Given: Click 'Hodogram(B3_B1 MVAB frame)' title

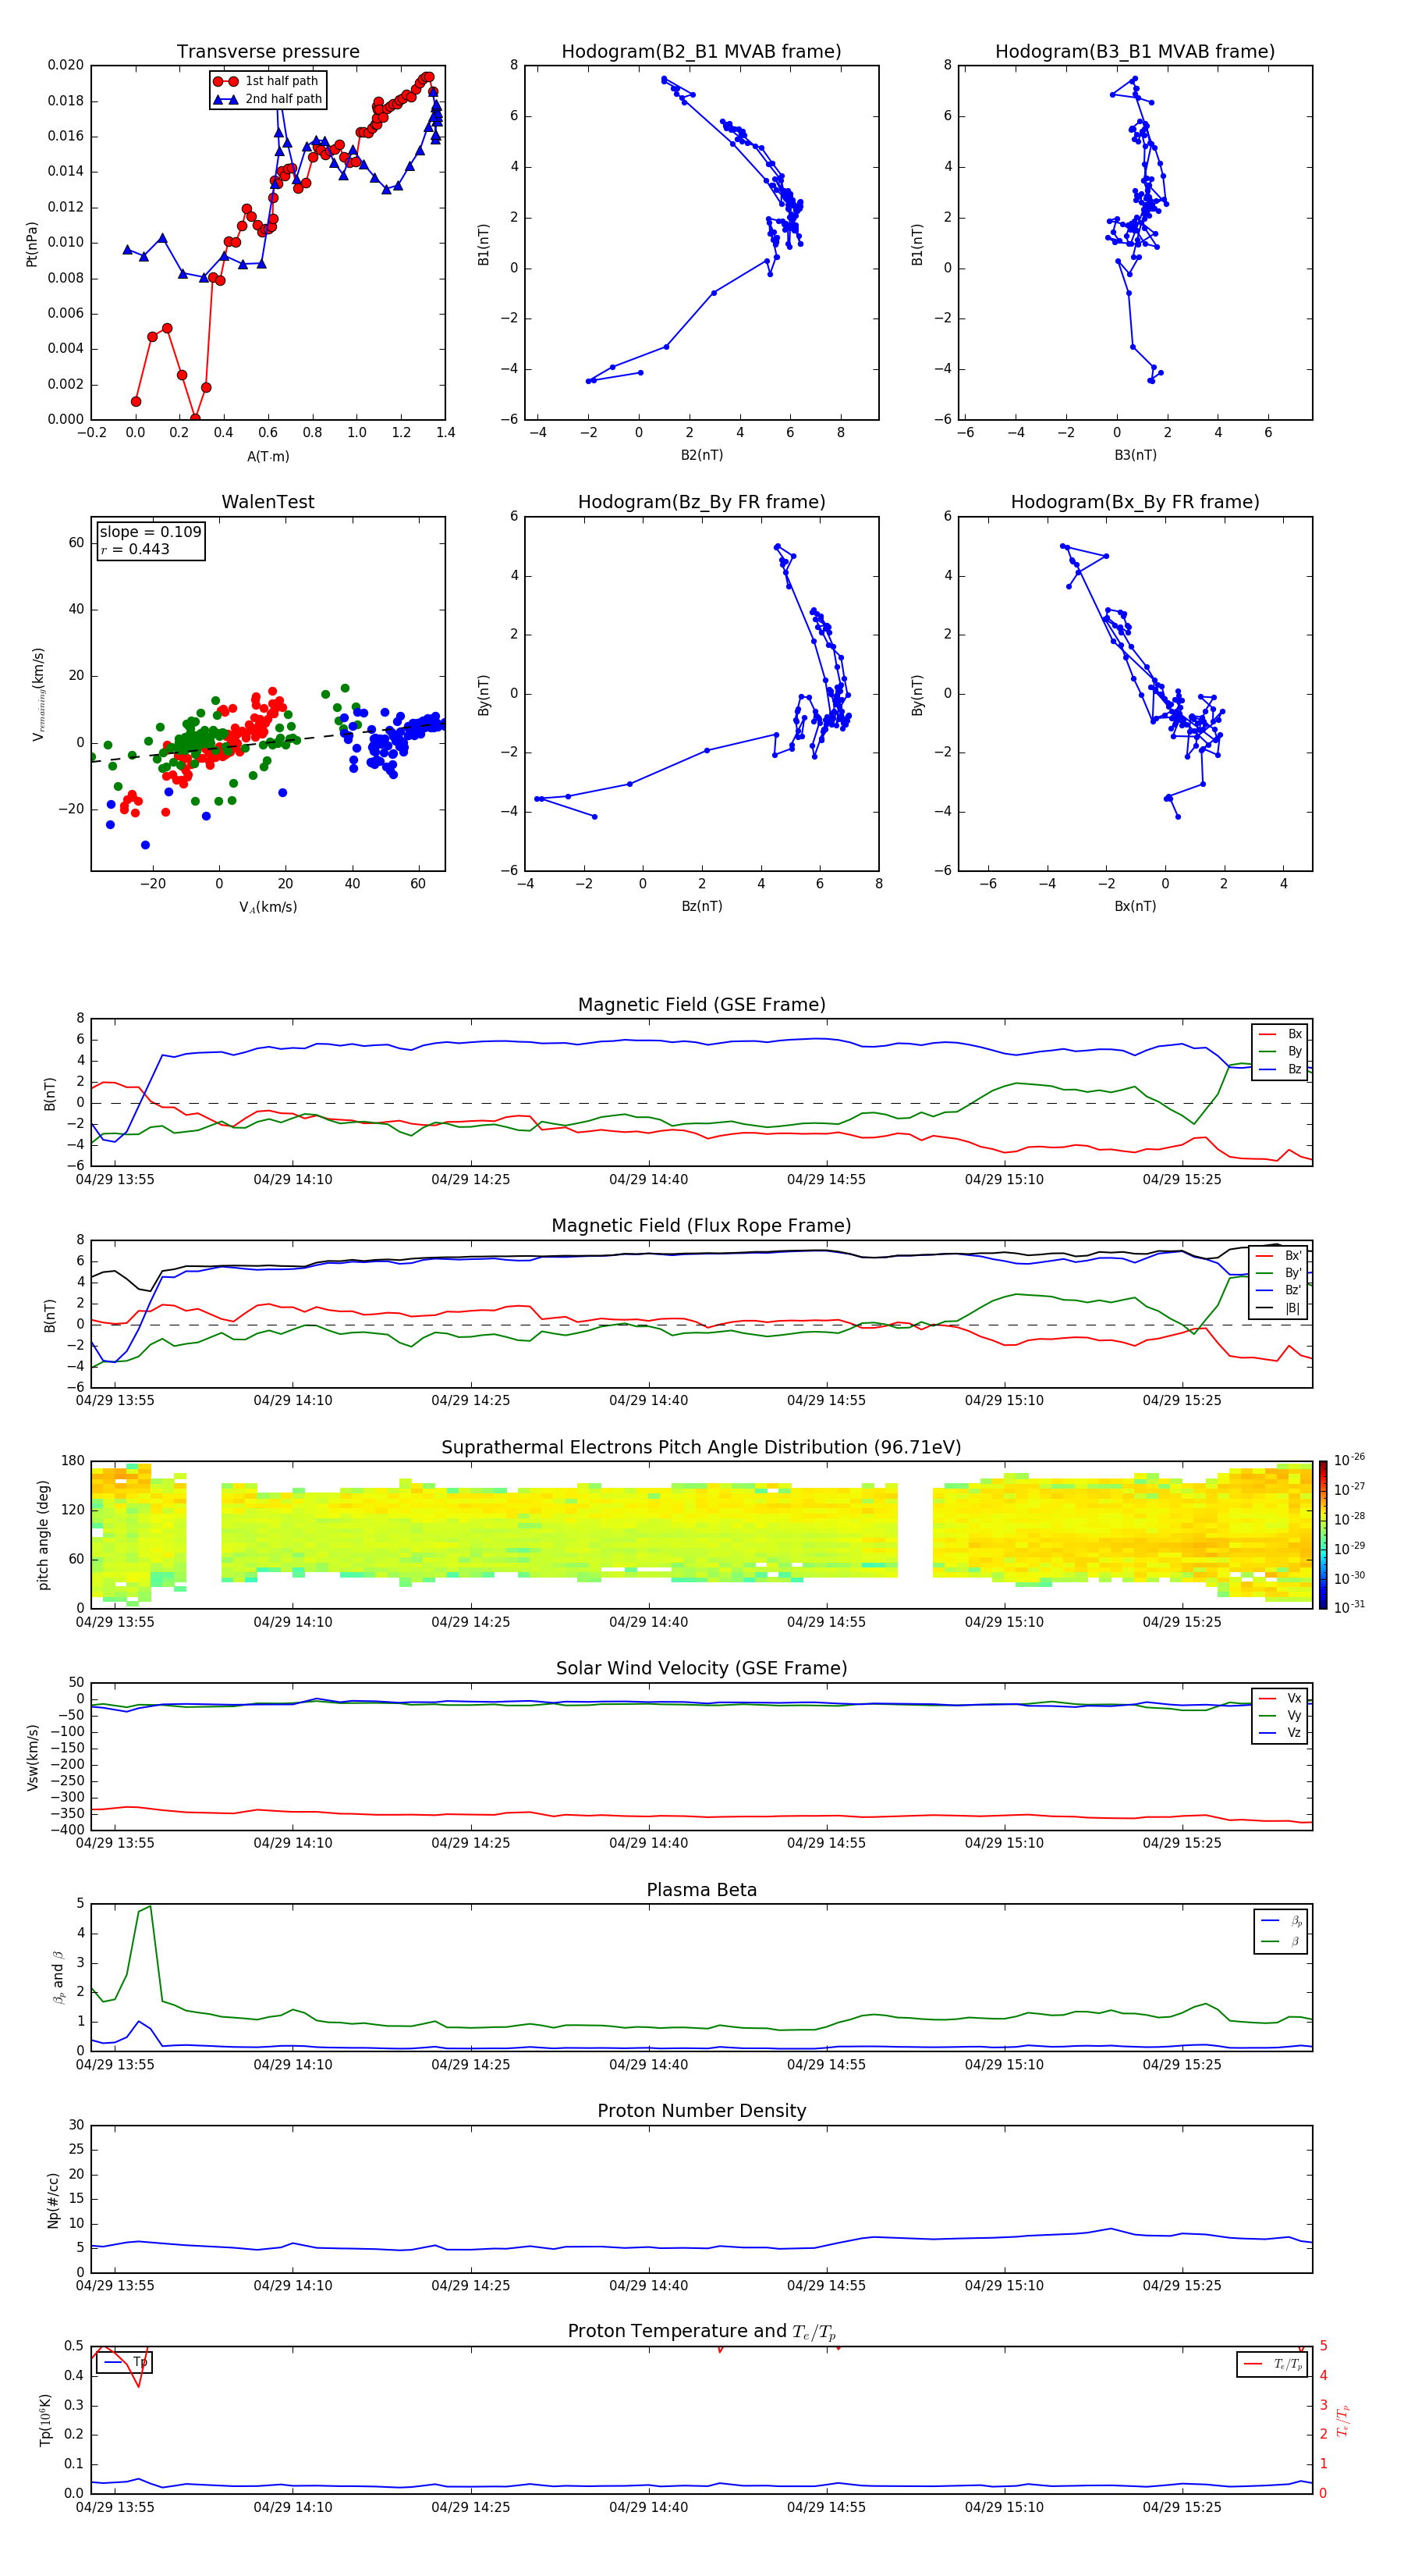Looking at the screenshot, I should (1135, 51).
